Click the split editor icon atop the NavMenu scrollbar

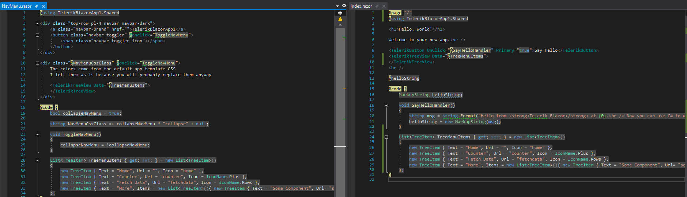[x=340, y=13]
